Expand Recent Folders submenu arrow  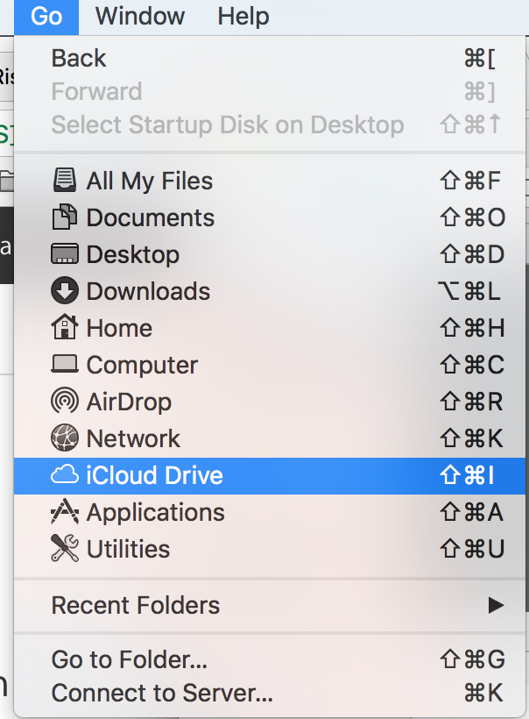(496, 605)
